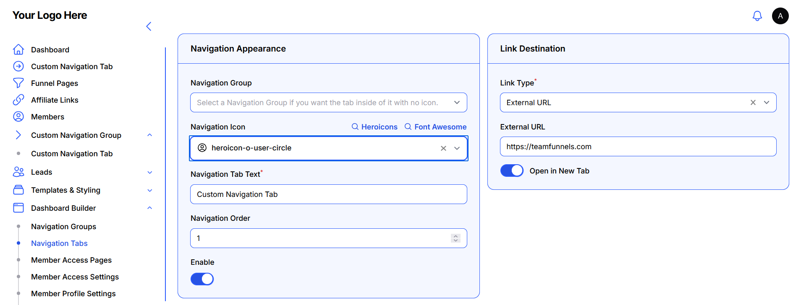Expand the Link Type dropdown

pos(767,103)
